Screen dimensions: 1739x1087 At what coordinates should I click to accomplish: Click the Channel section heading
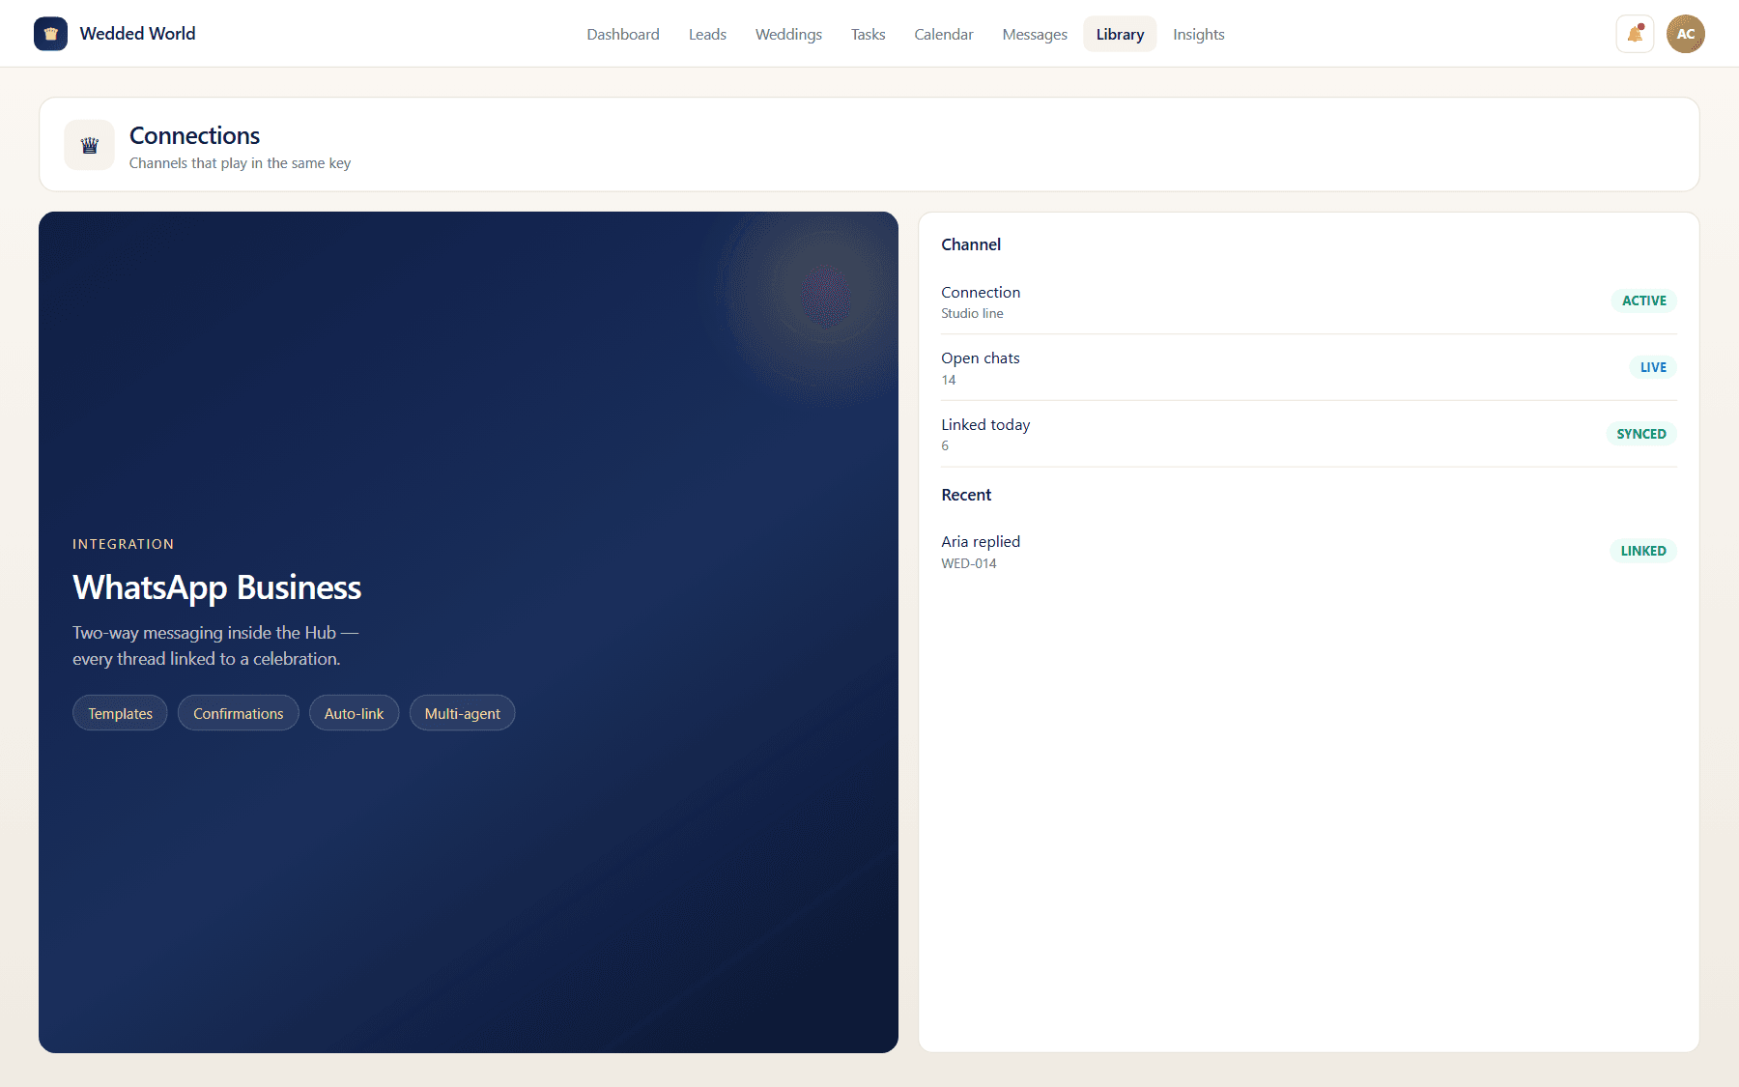[x=971, y=244]
